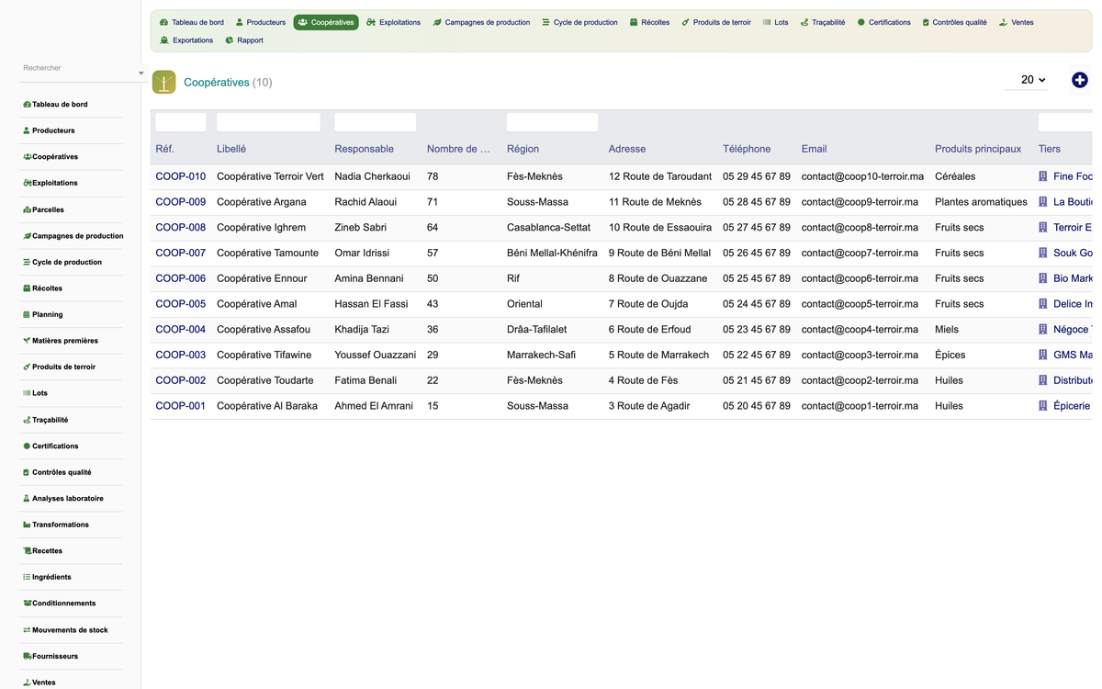This screenshot has width=1102, height=689.
Task: Click building icon in COOP-009 tiers cell
Action: [x=1043, y=202]
